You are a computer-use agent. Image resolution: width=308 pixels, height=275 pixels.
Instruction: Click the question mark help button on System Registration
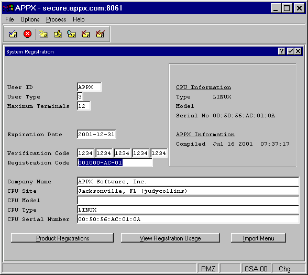281,51
